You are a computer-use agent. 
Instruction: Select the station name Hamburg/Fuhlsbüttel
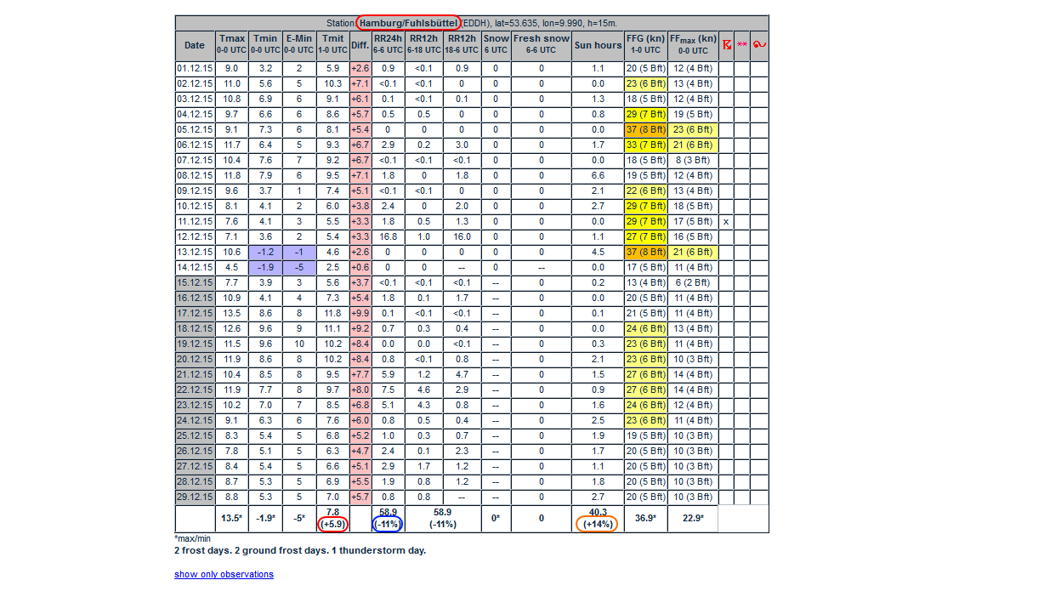pyautogui.click(x=409, y=23)
